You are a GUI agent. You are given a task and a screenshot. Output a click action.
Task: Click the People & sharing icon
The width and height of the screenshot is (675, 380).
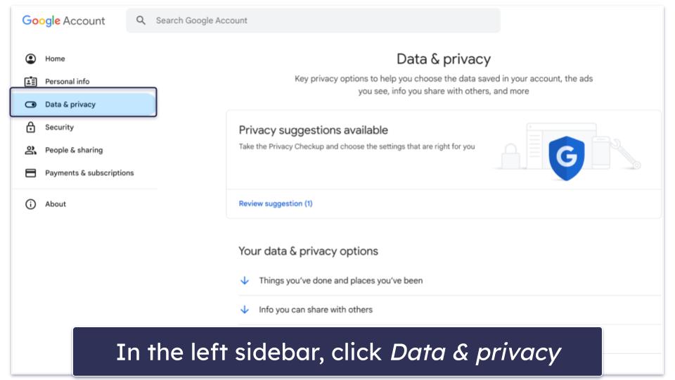pos(30,150)
